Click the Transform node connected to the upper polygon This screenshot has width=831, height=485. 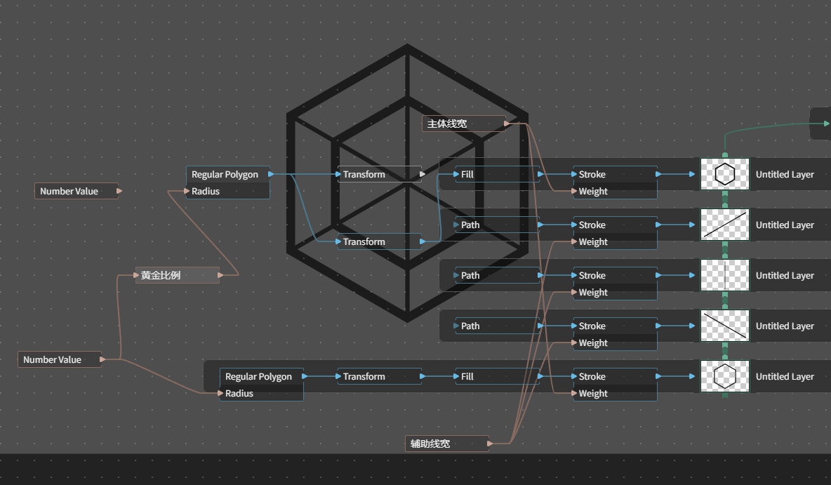[380, 174]
